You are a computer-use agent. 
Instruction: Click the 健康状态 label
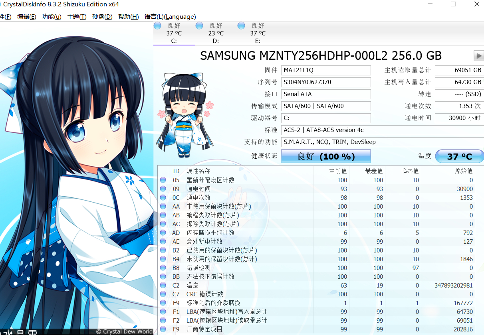pyautogui.click(x=264, y=156)
